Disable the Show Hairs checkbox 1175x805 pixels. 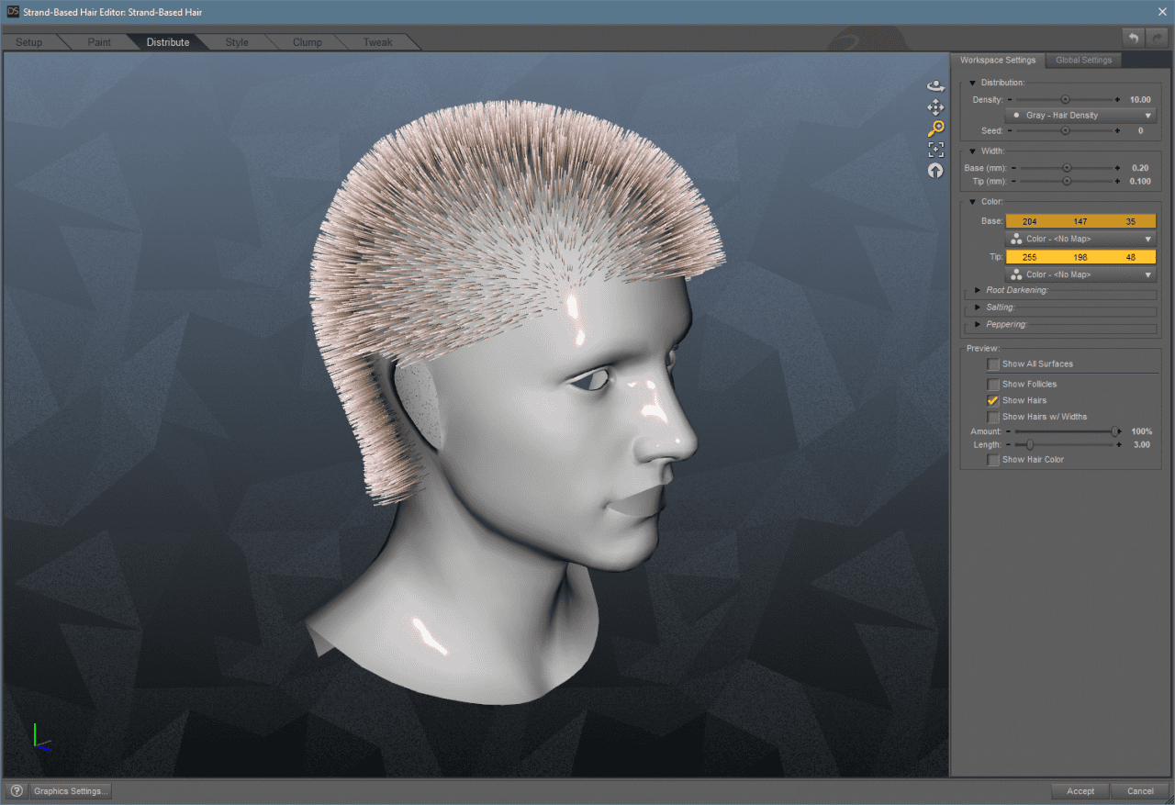993,400
